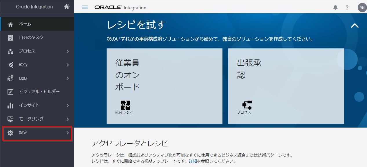Open ビジュアル・ビルダー from the sidebar
The height and width of the screenshot is (167, 367).
(x=39, y=92)
